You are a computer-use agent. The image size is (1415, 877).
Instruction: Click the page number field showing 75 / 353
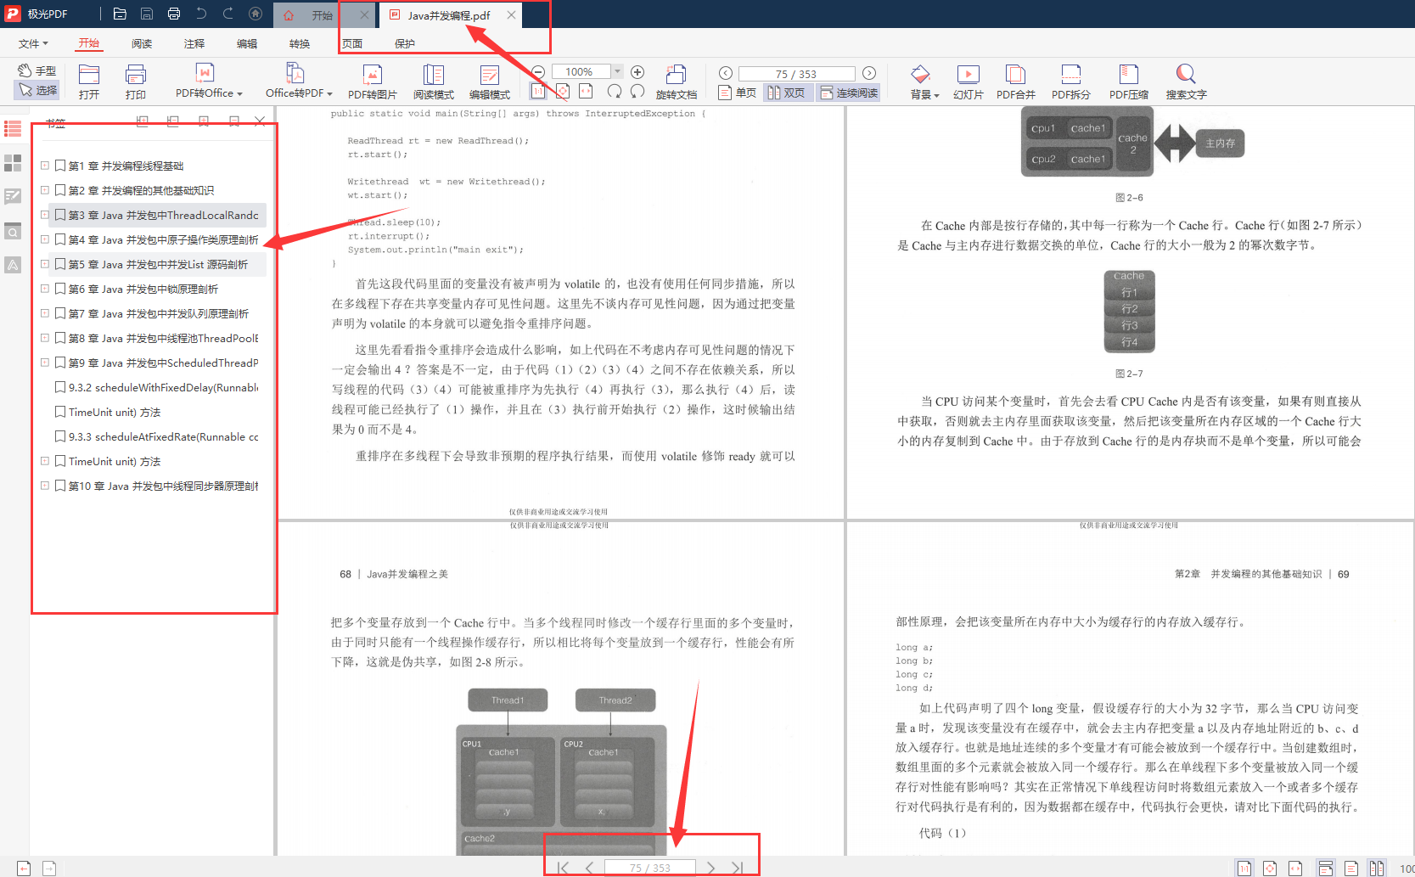click(796, 73)
